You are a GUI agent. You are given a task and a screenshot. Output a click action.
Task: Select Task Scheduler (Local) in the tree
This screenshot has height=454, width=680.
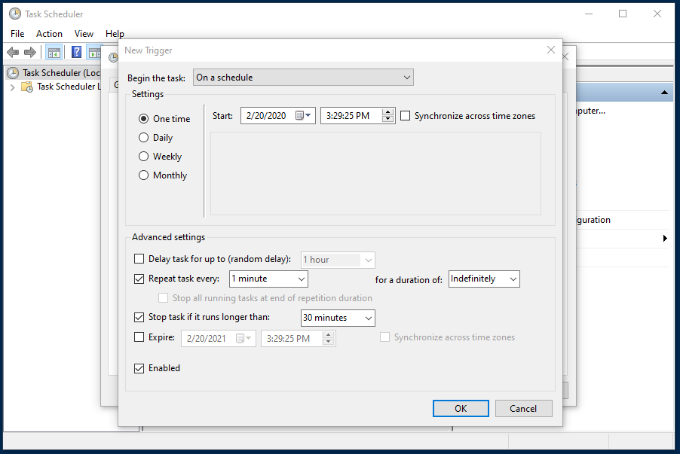[61, 73]
